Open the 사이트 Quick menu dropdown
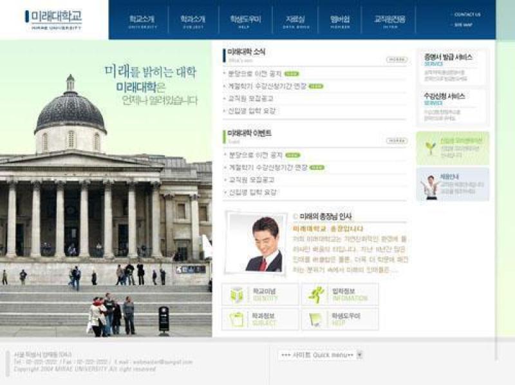 315,355
